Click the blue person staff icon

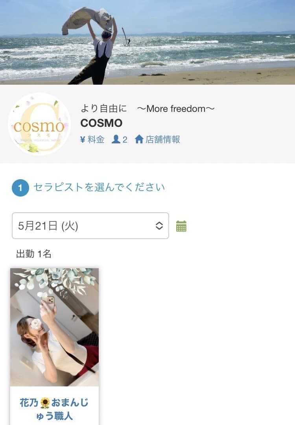[116, 139]
